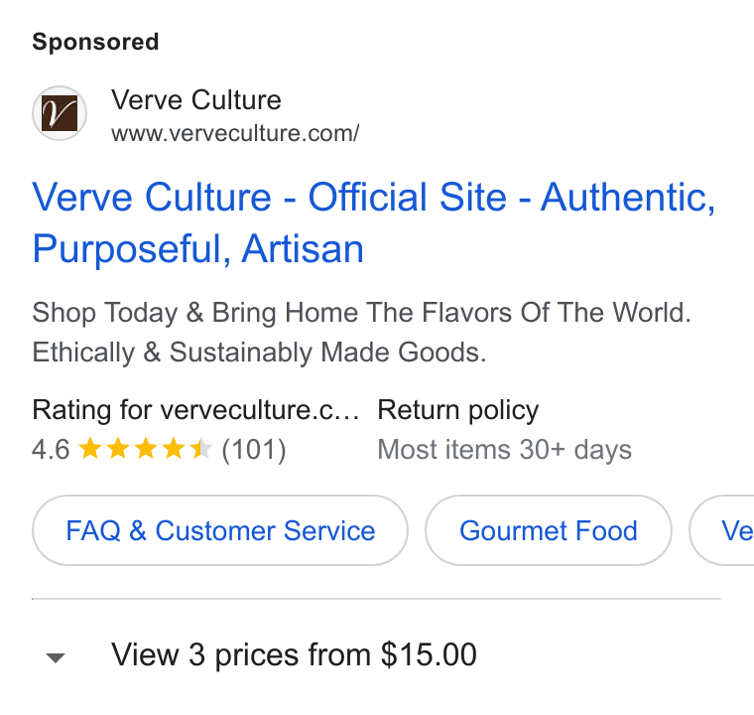Click the Return policy heading

pos(457,410)
